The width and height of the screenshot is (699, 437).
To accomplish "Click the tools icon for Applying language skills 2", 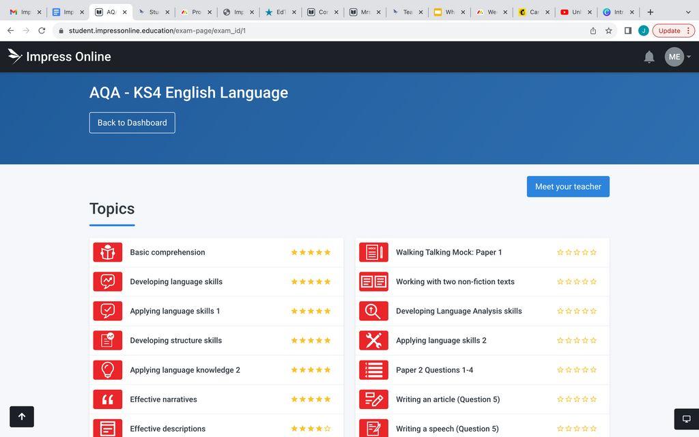I will click(x=373, y=341).
